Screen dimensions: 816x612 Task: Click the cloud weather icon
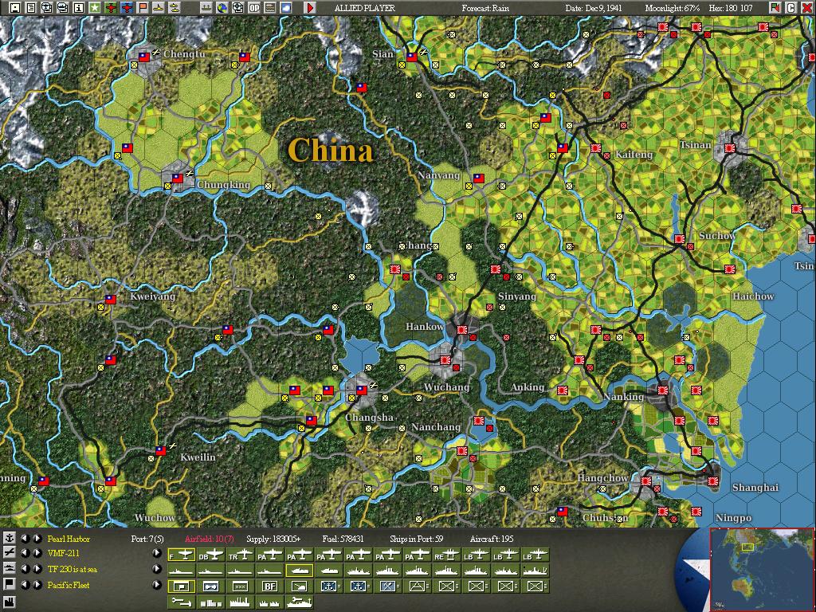286,8
